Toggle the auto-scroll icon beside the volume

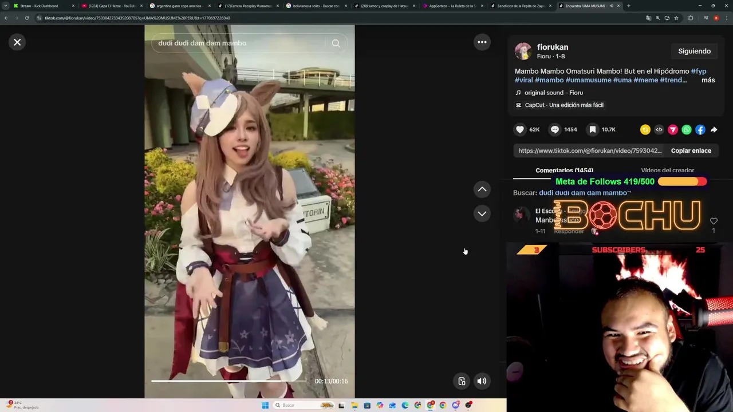coord(462,381)
